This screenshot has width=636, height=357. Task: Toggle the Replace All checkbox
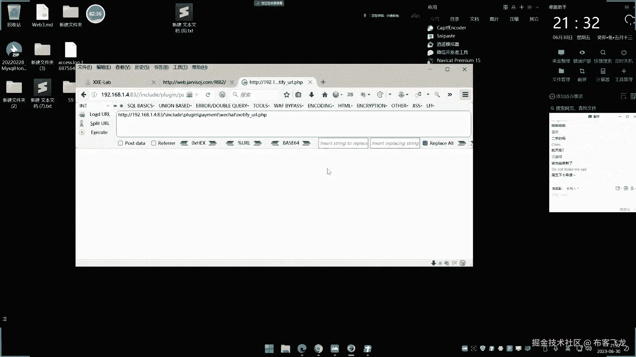pyautogui.click(x=425, y=143)
